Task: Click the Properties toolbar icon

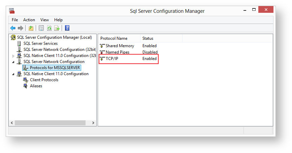Action: pyautogui.click(x=41, y=28)
